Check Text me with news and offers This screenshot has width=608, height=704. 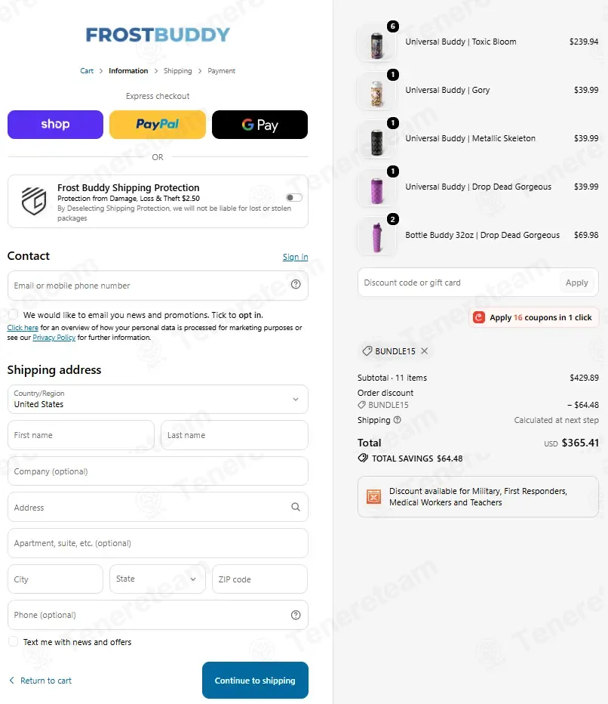14,641
